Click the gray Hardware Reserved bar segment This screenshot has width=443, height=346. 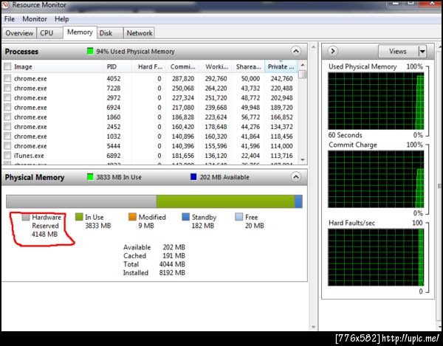click(x=81, y=201)
